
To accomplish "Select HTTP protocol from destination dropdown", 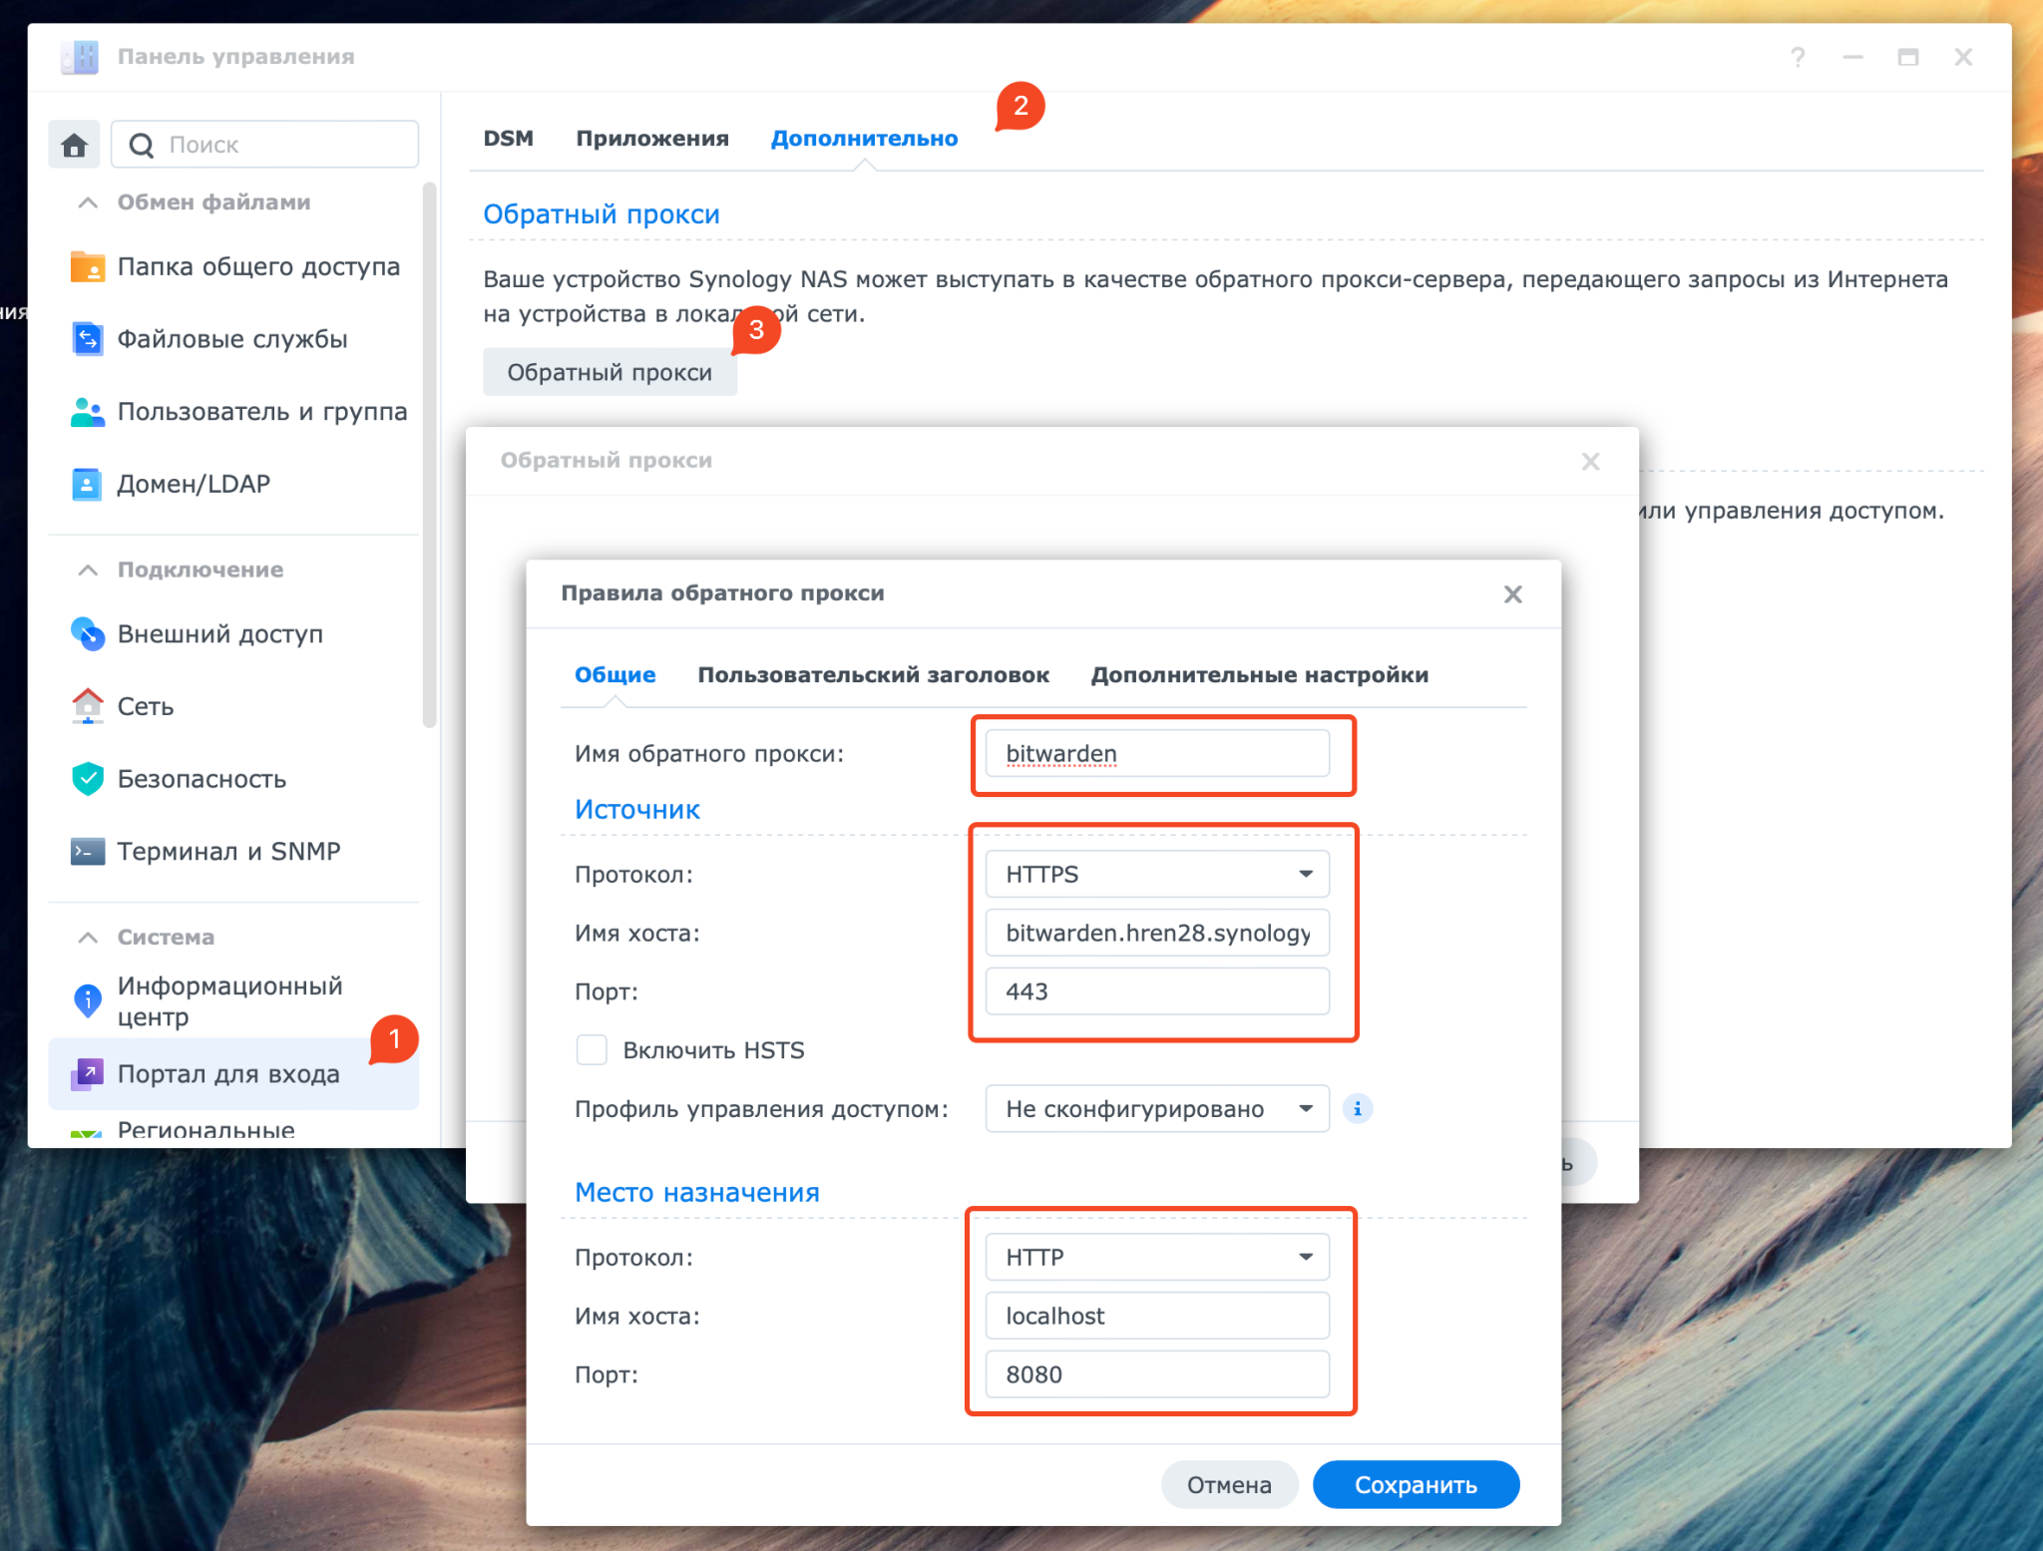I will click(1152, 1255).
